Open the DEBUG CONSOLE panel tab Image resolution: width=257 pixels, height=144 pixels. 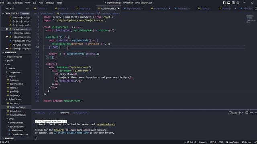[x=81, y=113]
